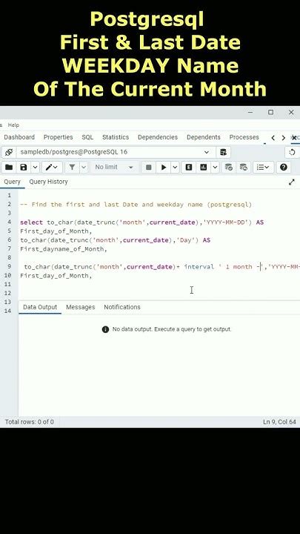
Task: Click the 'Day' to_char code on line 6
Action: click(x=116, y=240)
